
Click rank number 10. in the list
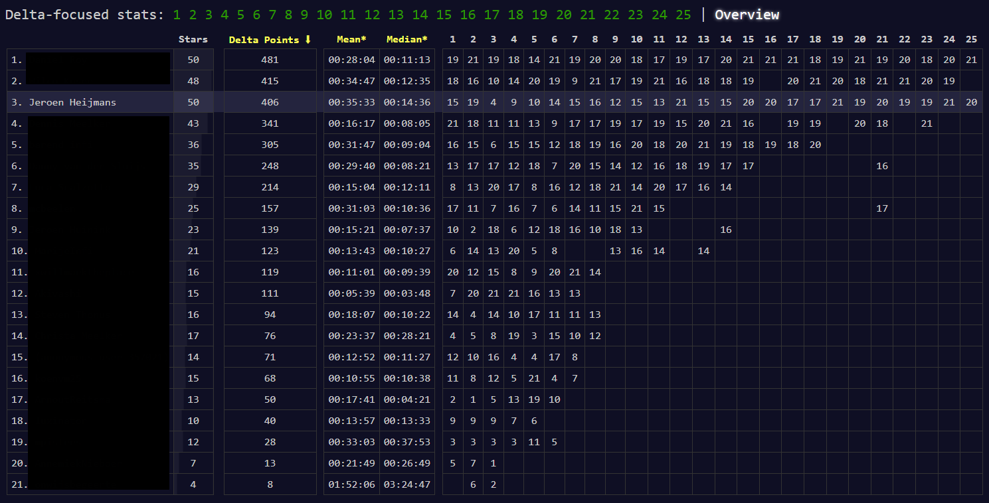click(19, 251)
